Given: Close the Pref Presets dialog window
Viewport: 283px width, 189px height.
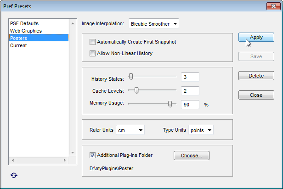Looking at the screenshot, I should pyautogui.click(x=273, y=6).
